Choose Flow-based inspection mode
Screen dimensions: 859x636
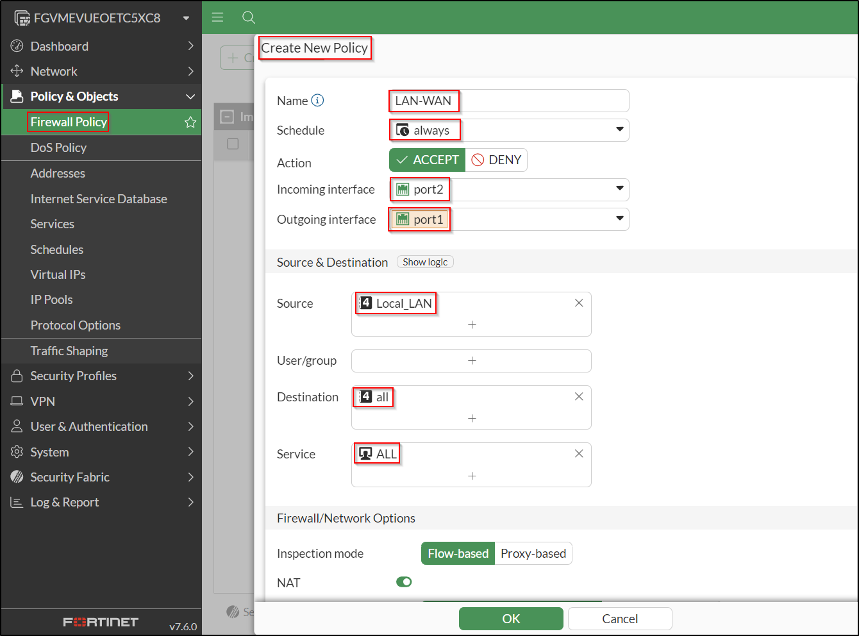[458, 553]
